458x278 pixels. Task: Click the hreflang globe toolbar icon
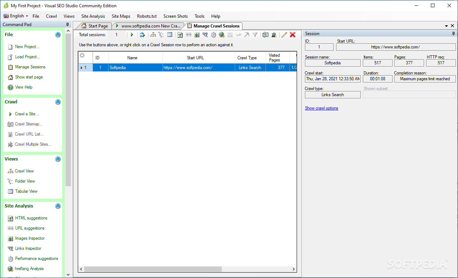(x=222, y=35)
